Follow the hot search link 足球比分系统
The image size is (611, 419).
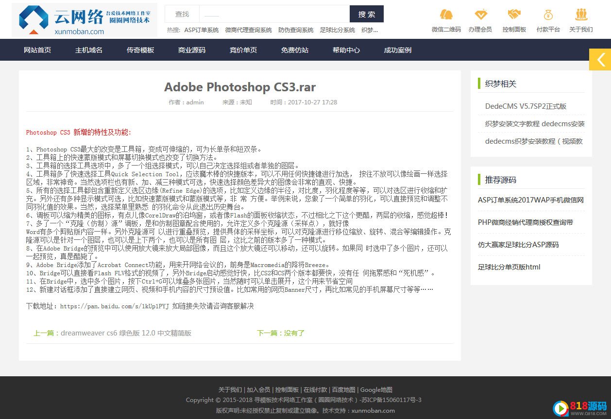click(338, 30)
